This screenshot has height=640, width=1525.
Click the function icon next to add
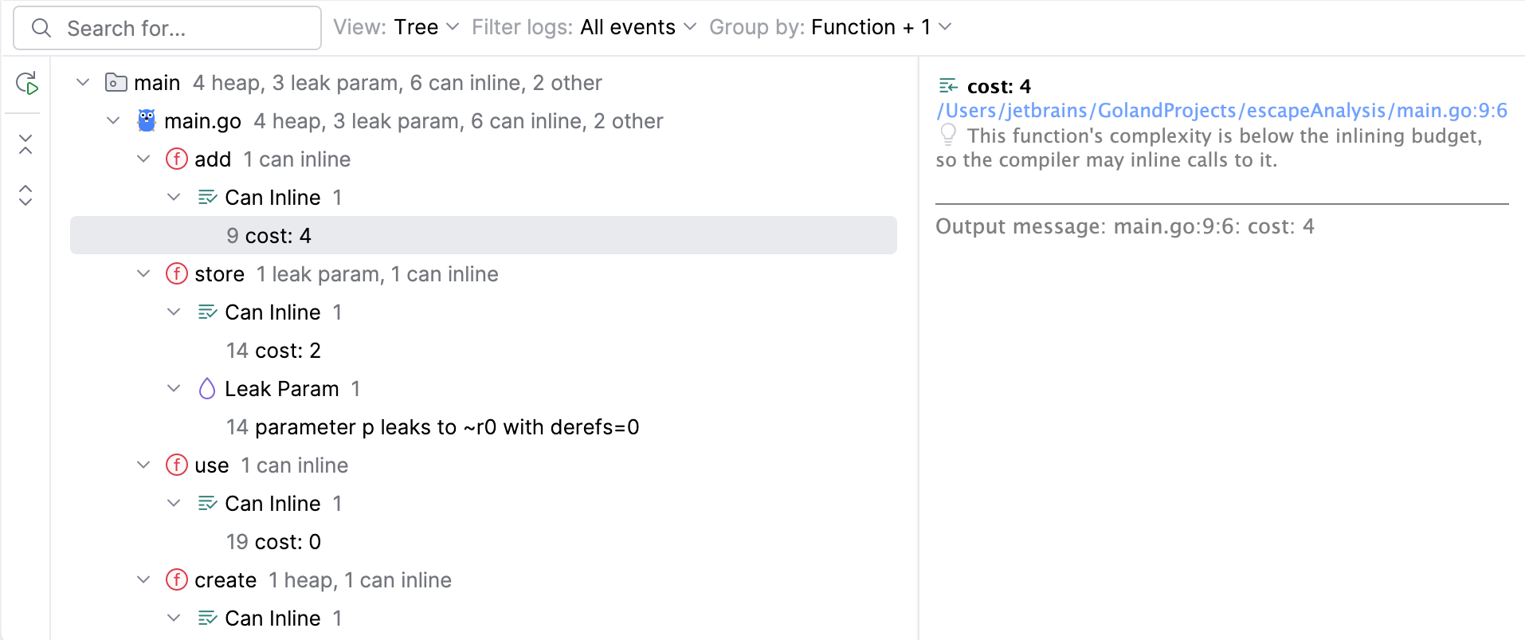tap(177, 159)
